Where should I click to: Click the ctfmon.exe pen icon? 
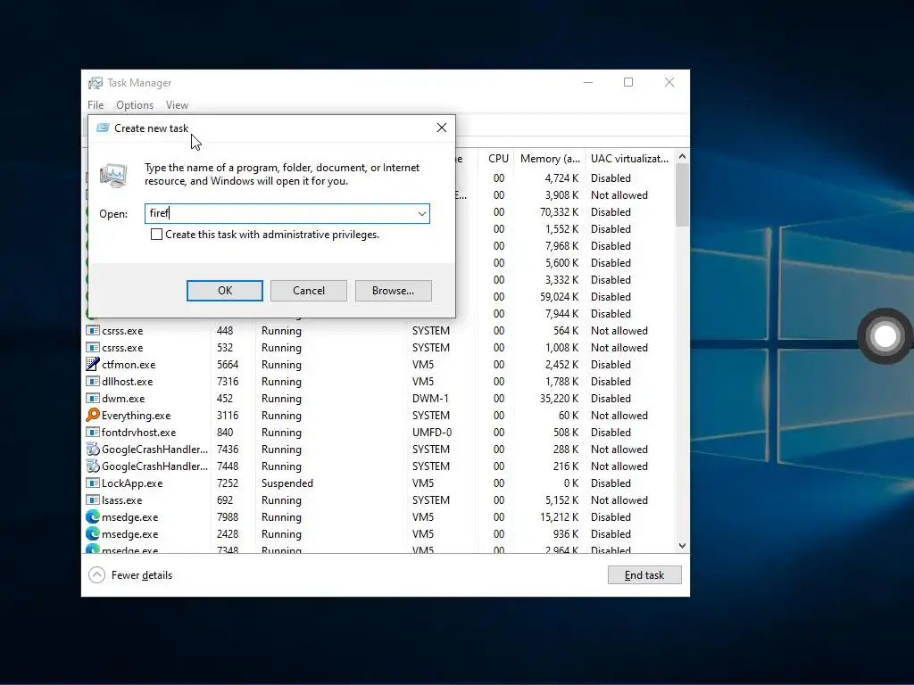[93, 365]
